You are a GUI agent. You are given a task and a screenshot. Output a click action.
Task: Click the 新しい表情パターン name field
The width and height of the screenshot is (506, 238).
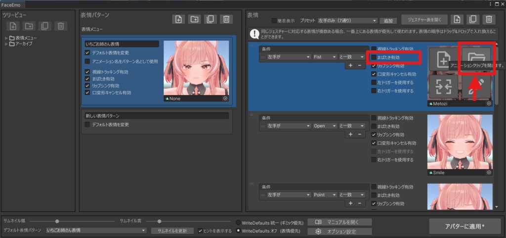point(157,116)
